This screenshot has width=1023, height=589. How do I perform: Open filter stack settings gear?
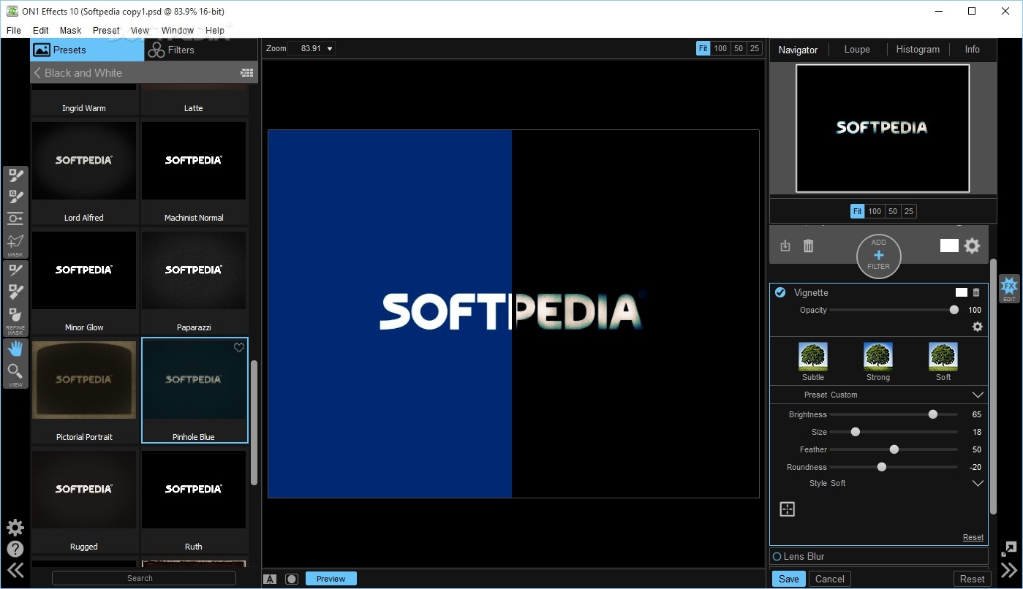tap(972, 246)
